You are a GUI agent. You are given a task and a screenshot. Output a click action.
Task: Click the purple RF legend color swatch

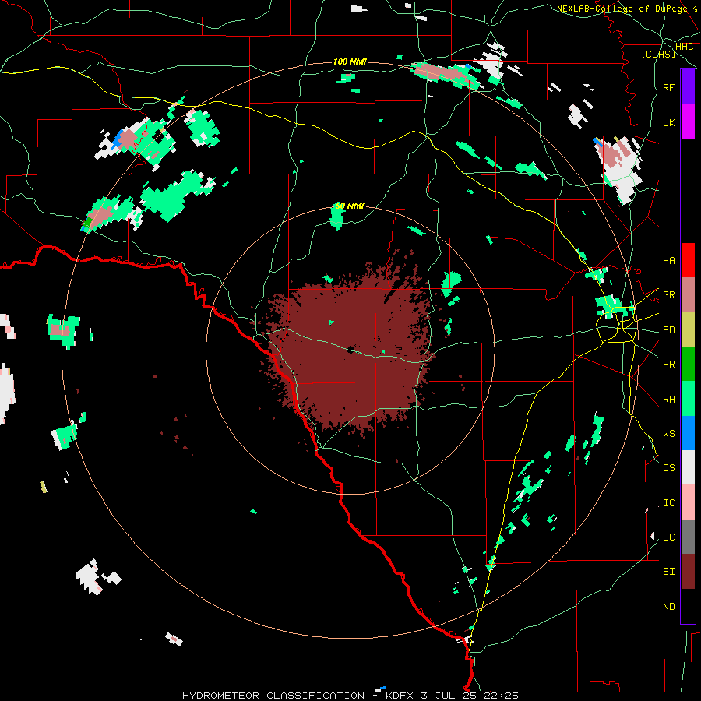(688, 87)
